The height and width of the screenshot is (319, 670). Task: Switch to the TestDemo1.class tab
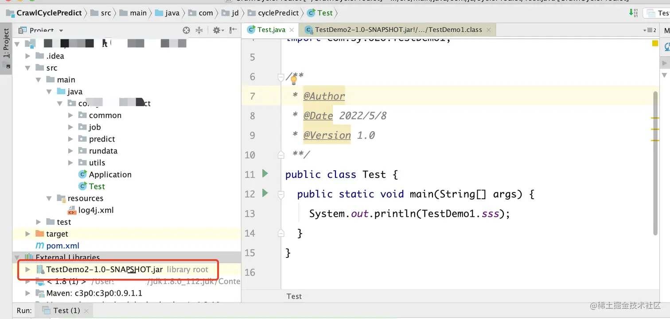click(398, 30)
